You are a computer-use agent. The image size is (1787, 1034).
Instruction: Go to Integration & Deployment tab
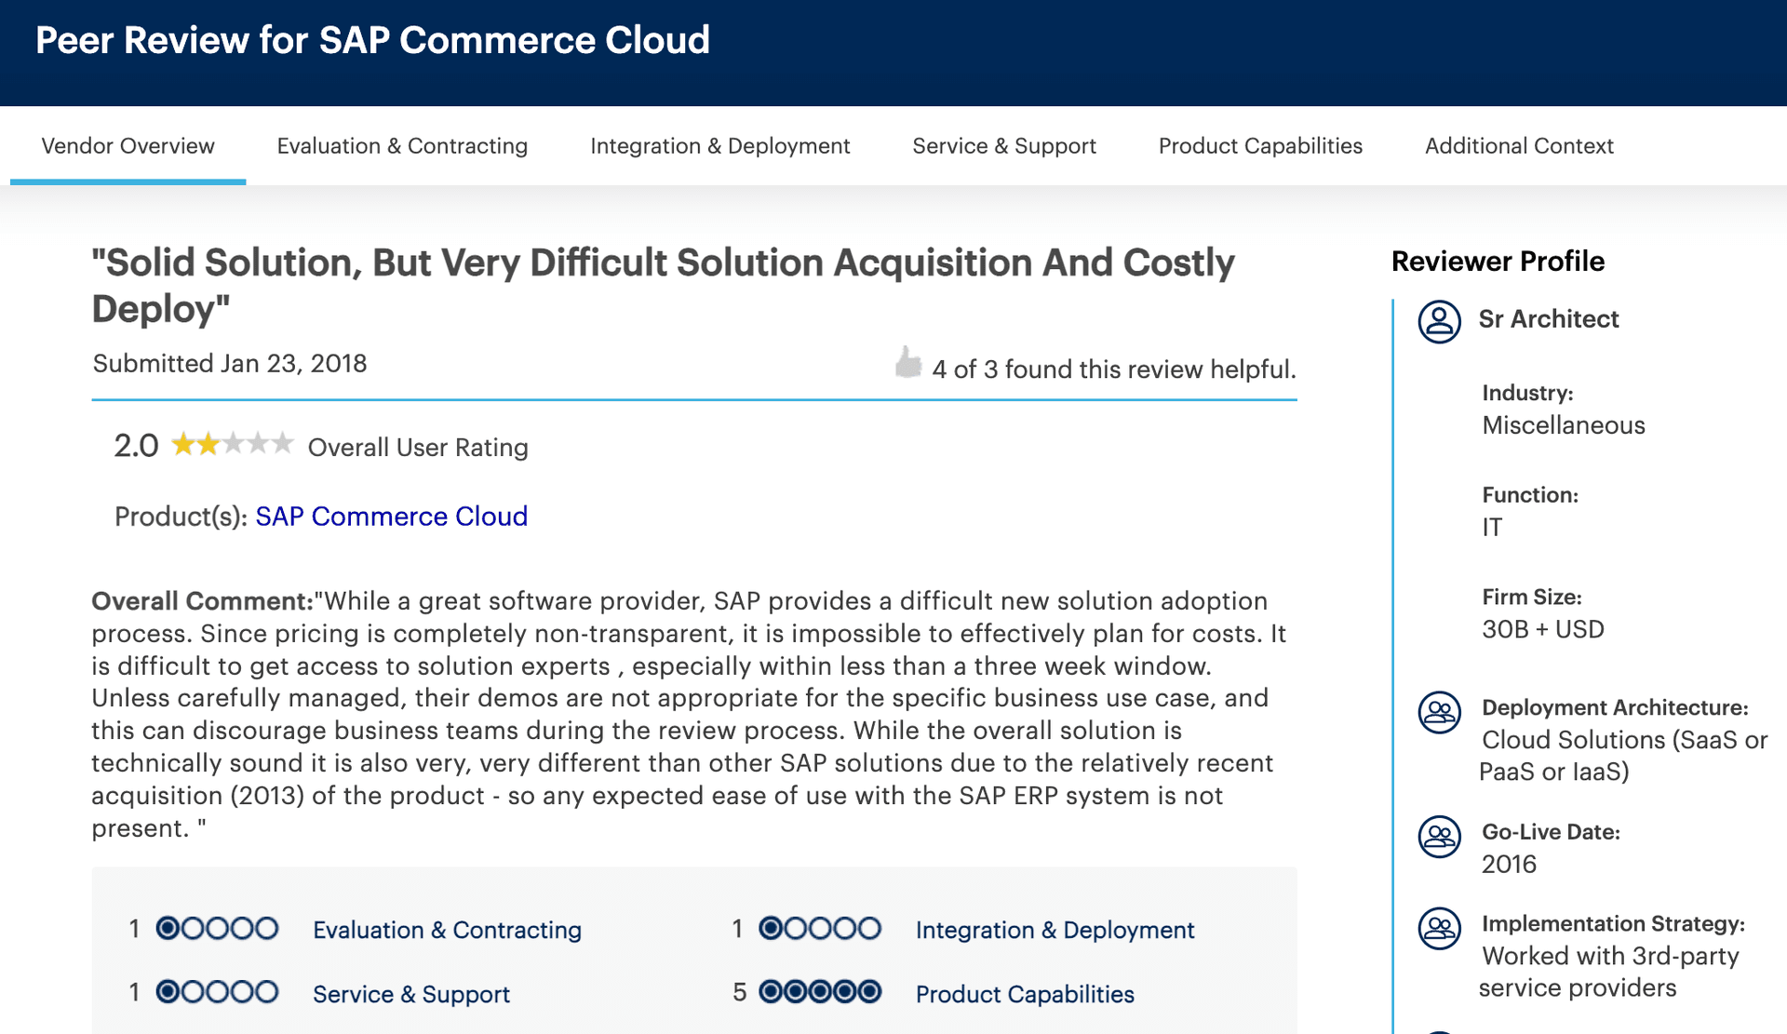tap(719, 146)
